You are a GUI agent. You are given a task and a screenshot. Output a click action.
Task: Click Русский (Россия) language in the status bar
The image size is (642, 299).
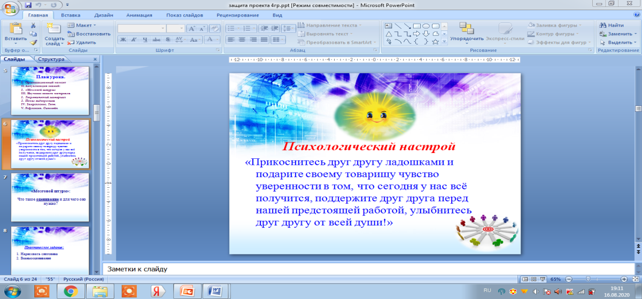[x=83, y=279]
